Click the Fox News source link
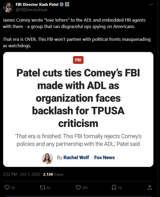 pyautogui.click(x=104, y=157)
